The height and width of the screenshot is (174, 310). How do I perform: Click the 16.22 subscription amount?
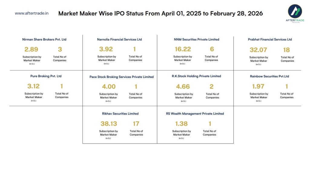pos(183,49)
